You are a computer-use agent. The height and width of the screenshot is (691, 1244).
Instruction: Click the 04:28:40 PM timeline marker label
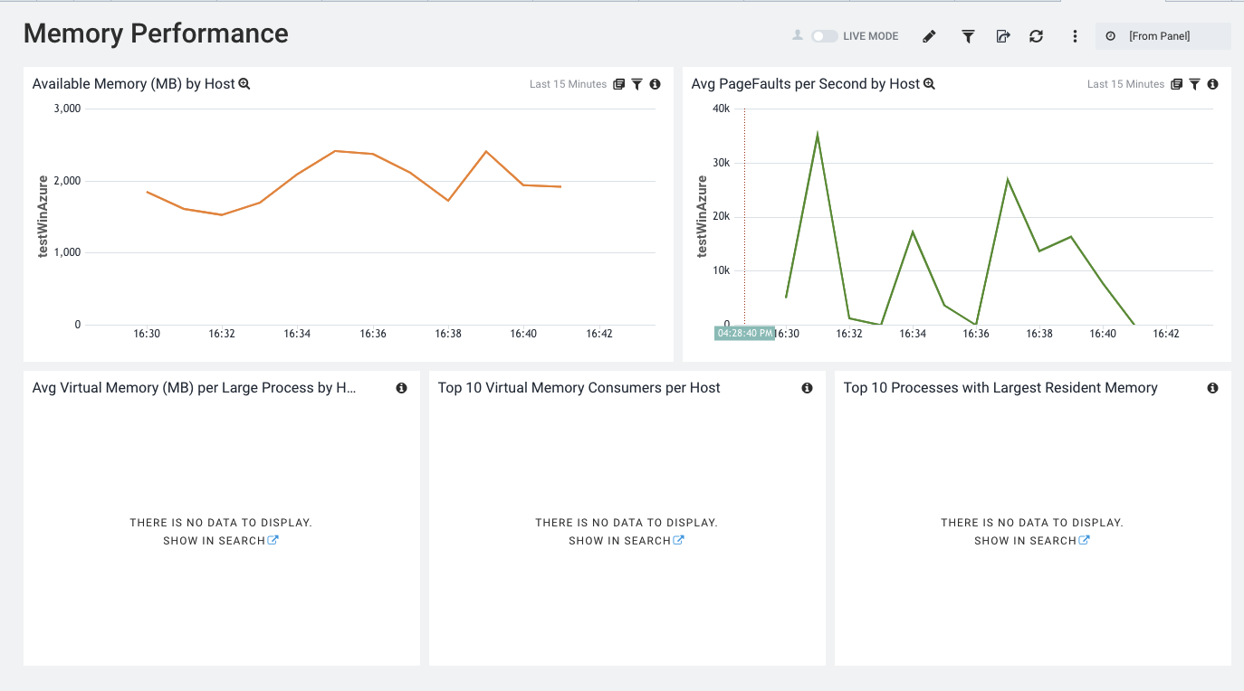point(744,333)
